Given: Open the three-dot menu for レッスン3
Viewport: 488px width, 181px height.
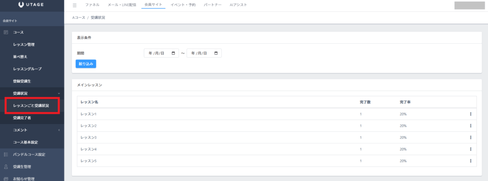Looking at the screenshot, I should [x=470, y=138].
